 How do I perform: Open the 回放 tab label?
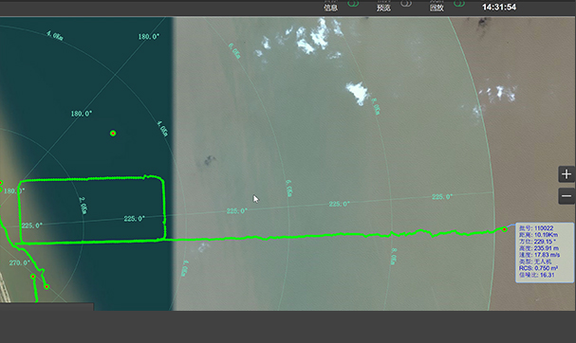coord(437,8)
